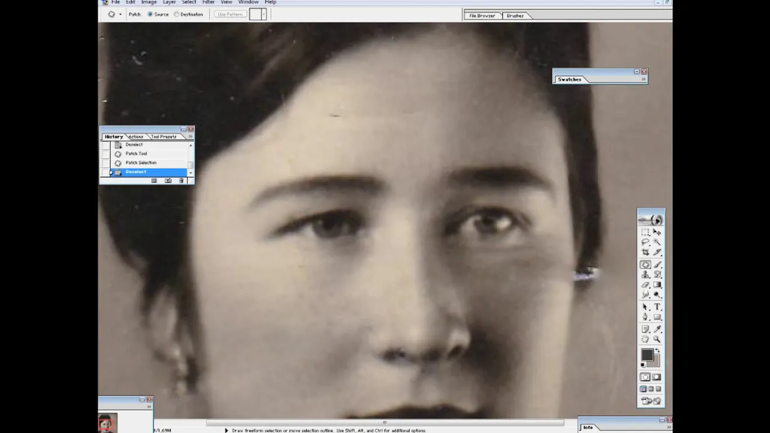Open the Filter menu

(208, 2)
